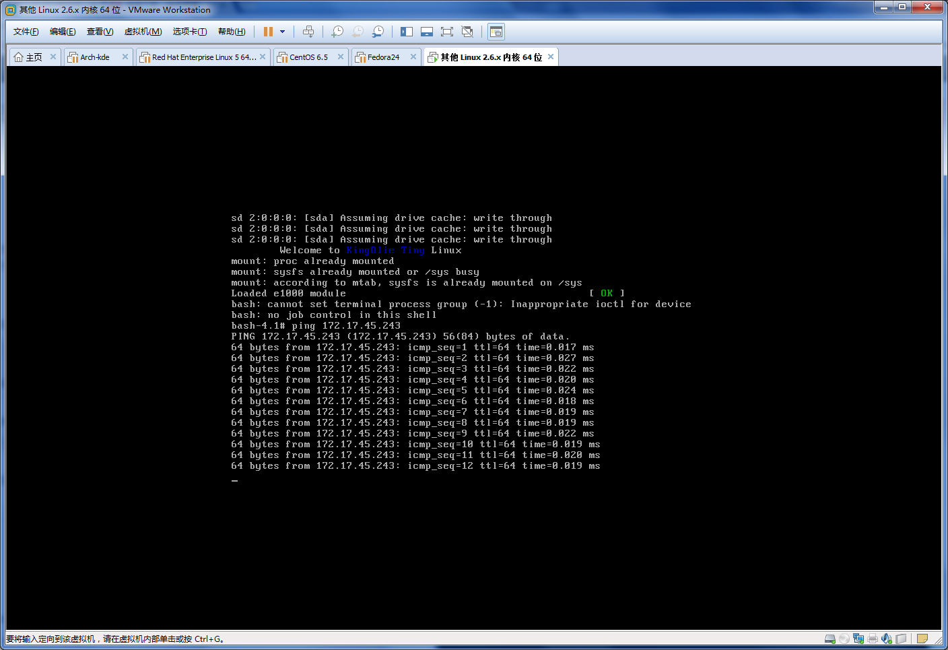Click the USB device status icon
948x650 pixels.
click(901, 639)
